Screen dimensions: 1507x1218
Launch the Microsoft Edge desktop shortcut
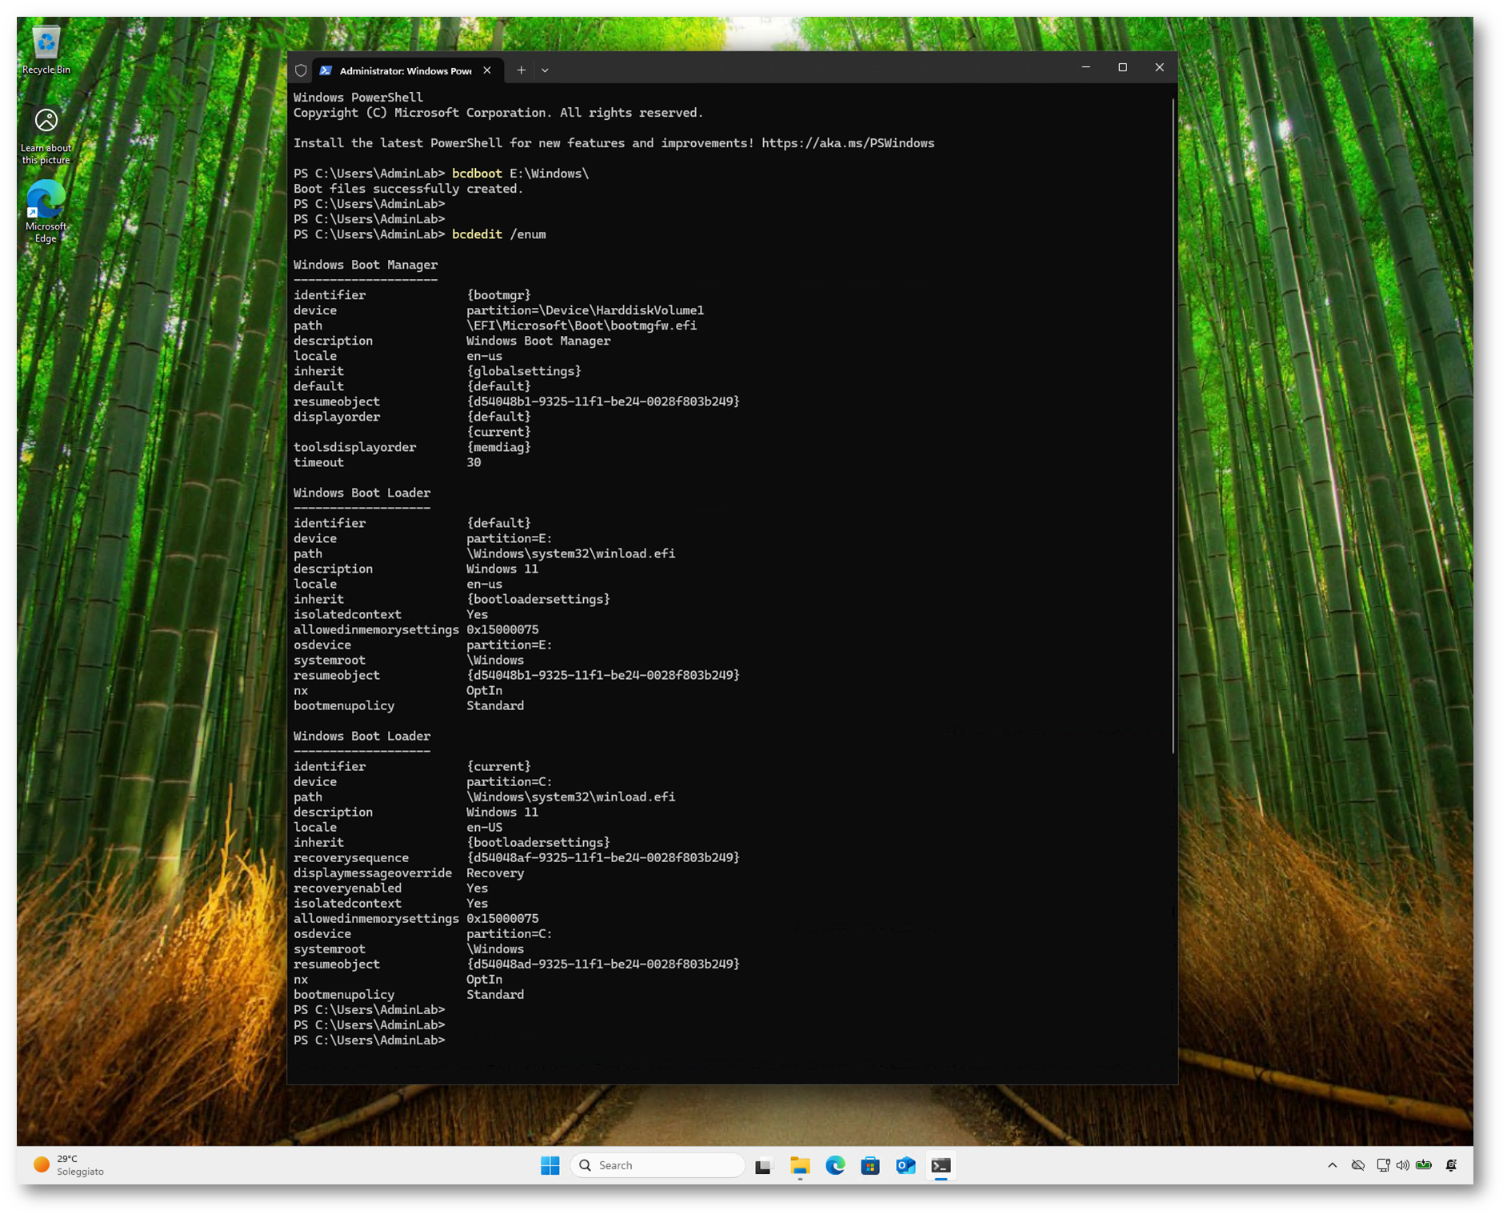[46, 210]
